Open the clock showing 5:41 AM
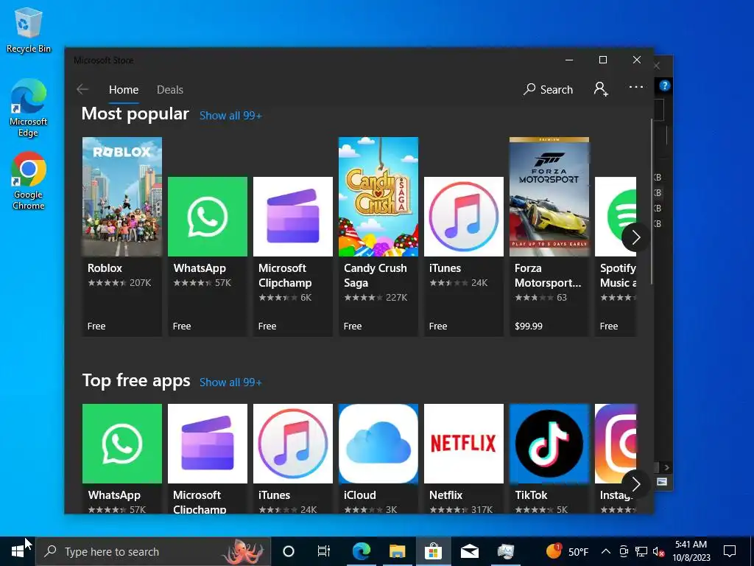The image size is (754, 566). 691,551
